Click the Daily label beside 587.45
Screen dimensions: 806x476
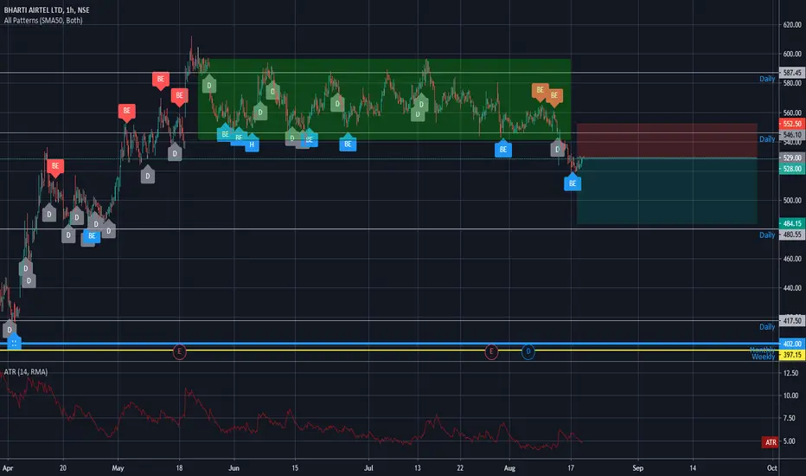tap(767, 79)
